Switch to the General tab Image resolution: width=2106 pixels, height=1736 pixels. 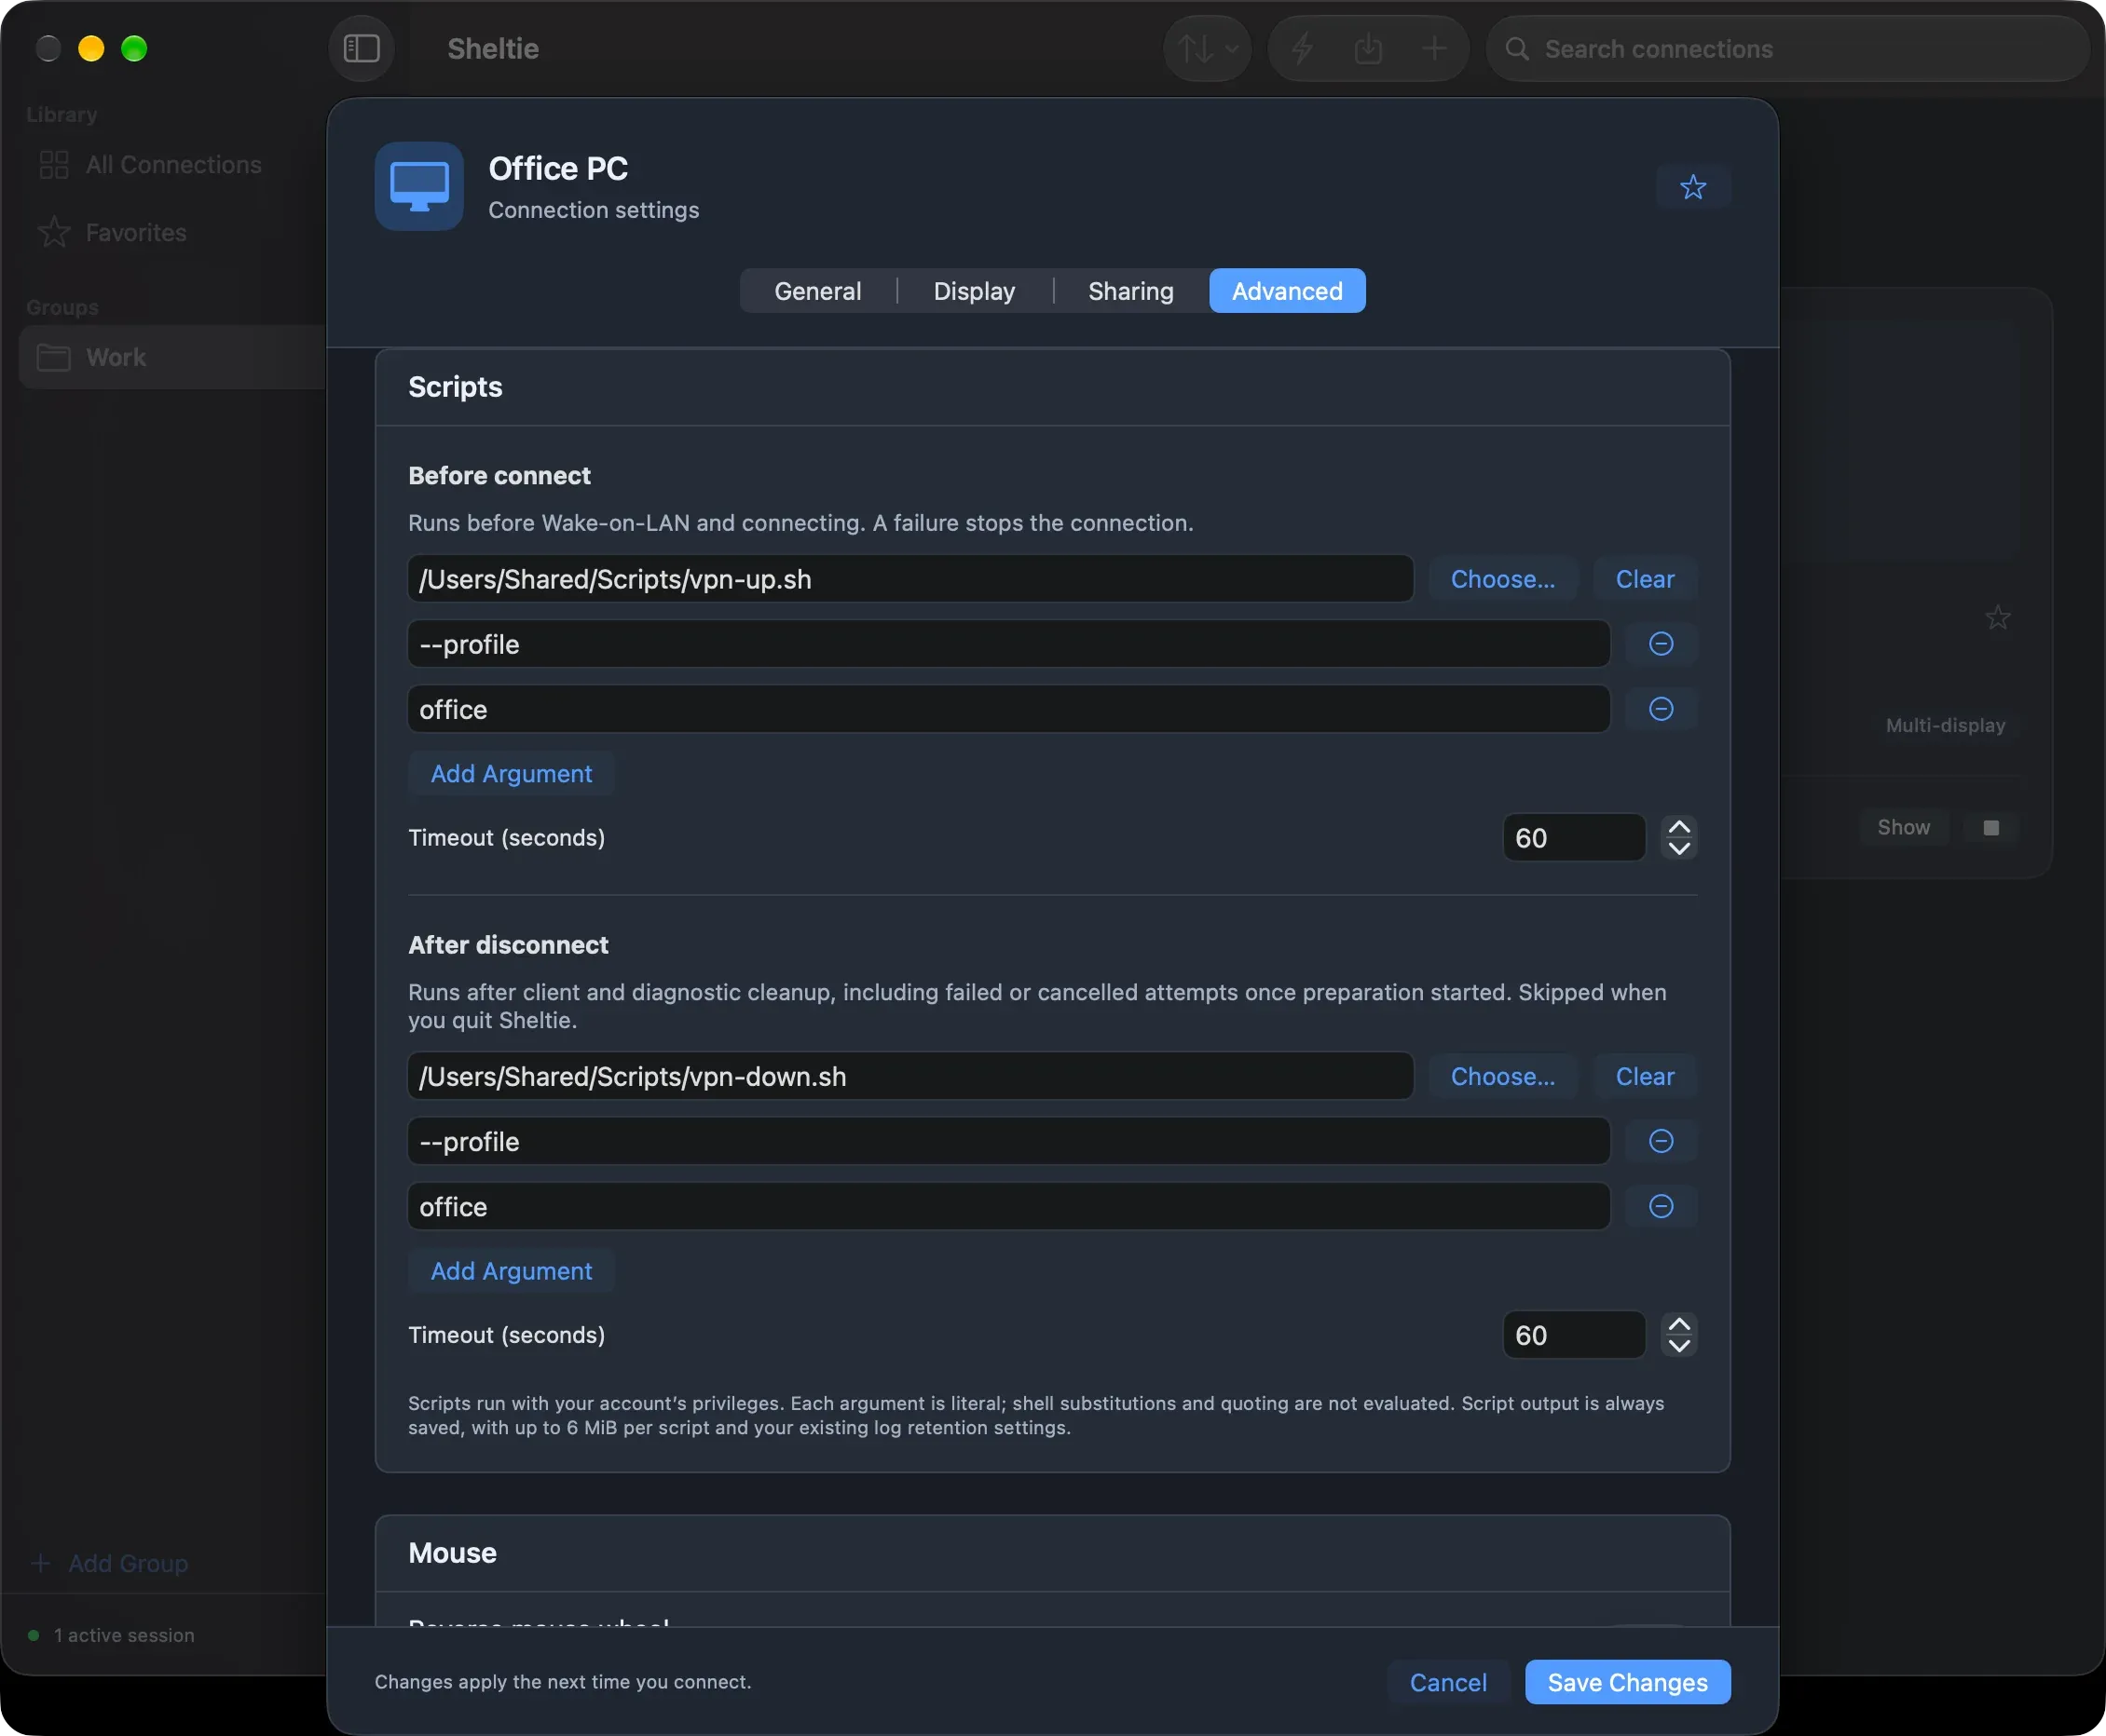[x=817, y=291]
